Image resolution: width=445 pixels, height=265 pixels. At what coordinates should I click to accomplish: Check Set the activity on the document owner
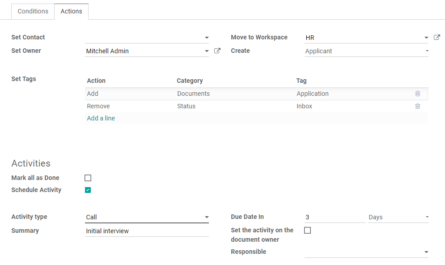[307, 230]
